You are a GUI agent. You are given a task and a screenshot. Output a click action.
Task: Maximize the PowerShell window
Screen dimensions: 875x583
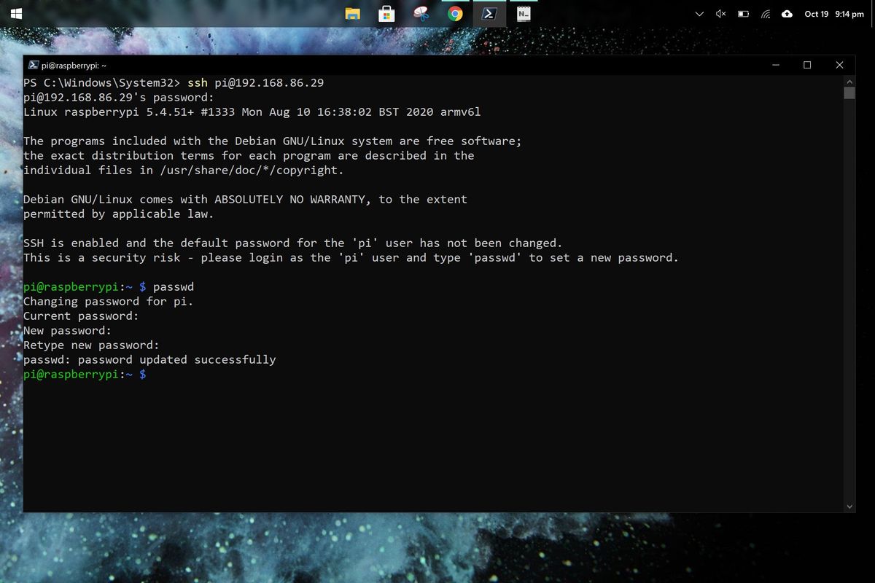806,65
